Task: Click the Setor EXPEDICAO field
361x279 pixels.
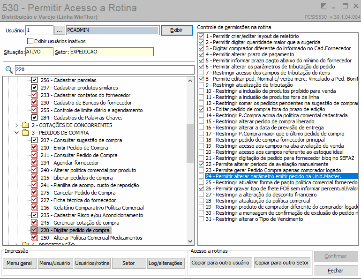Action: click(112, 52)
